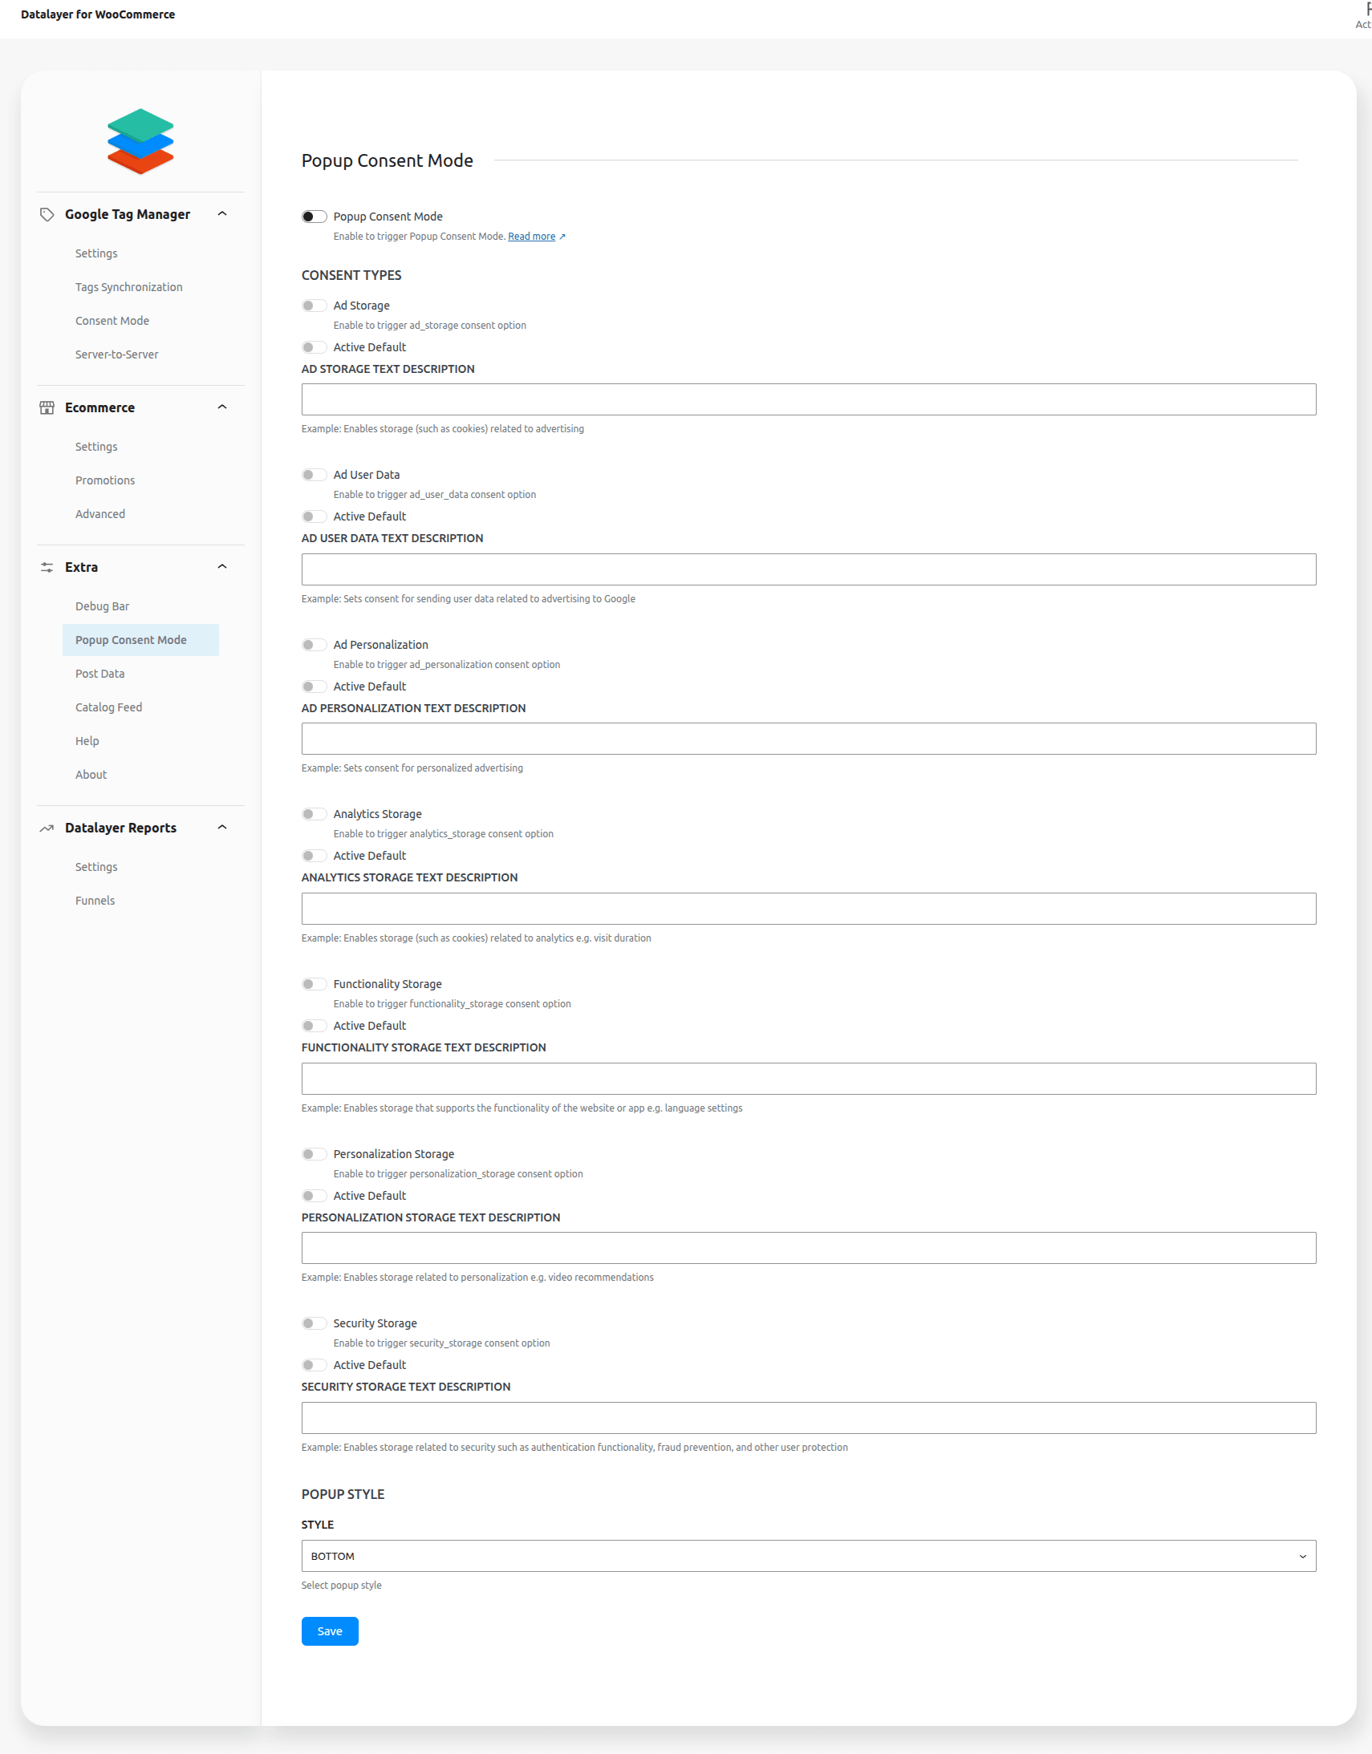Viewport: 1372px width, 1754px height.
Task: Click the Google Tag Manager tag icon
Action: point(47,214)
